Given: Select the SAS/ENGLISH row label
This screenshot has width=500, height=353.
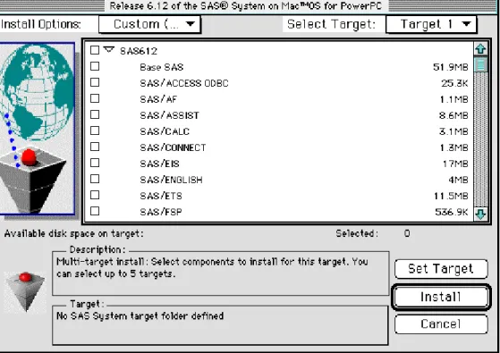Looking at the screenshot, I should 171,180.
